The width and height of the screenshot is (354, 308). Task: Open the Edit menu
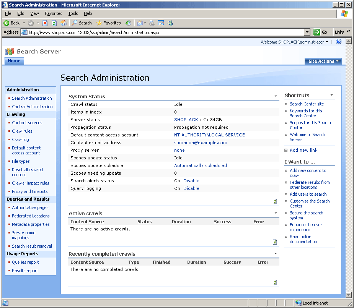21,13
